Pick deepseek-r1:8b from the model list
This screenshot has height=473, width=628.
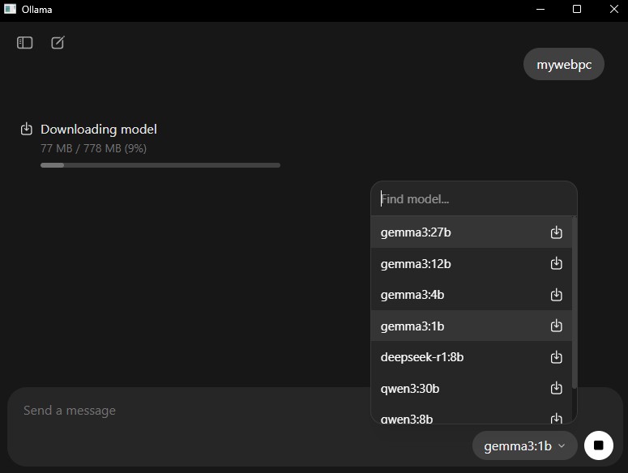471,357
